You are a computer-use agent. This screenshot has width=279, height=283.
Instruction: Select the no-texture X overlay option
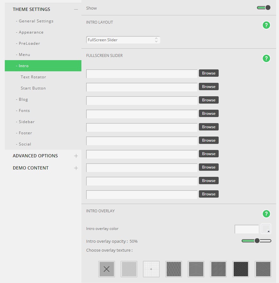click(x=107, y=269)
